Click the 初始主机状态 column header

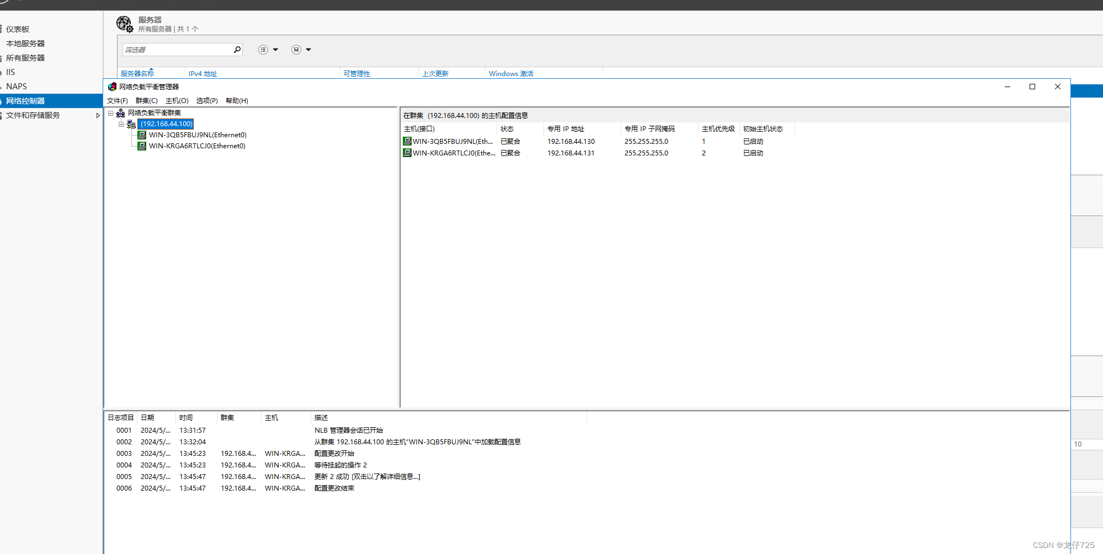coord(767,129)
